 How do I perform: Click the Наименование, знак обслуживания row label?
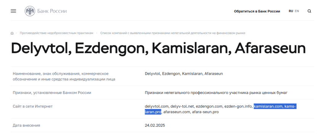pyautogui.click(x=64, y=76)
